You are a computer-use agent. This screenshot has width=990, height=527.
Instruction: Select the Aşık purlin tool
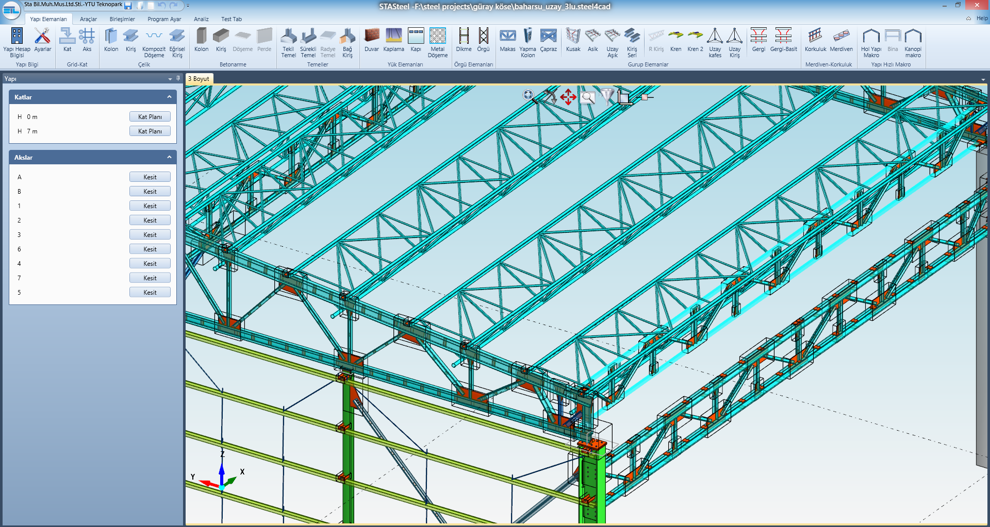coord(592,40)
